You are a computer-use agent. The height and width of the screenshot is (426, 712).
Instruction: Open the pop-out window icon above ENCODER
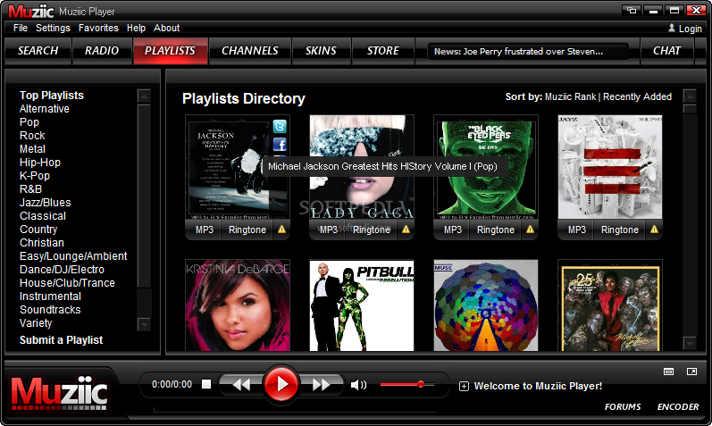pyautogui.click(x=691, y=372)
